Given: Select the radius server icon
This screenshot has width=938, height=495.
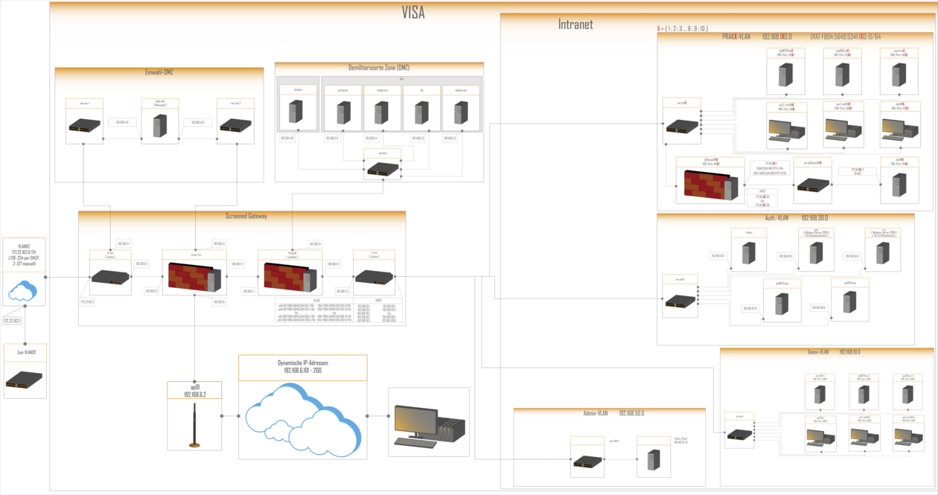Looking at the screenshot, I should [x=749, y=253].
